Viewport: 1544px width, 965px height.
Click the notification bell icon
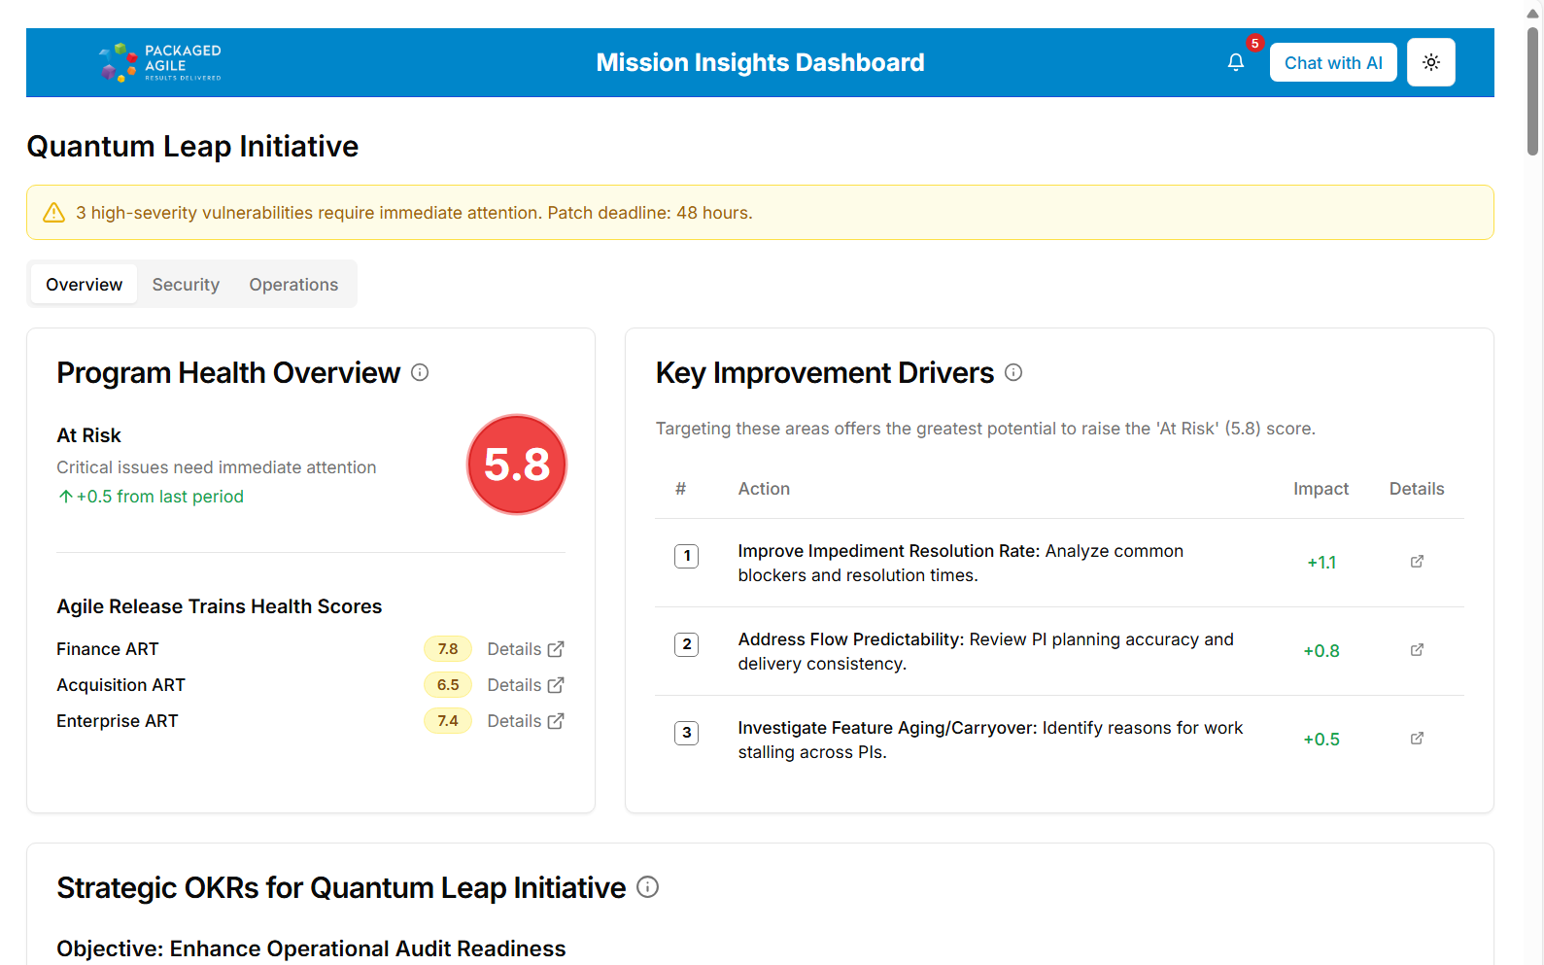pyautogui.click(x=1235, y=62)
